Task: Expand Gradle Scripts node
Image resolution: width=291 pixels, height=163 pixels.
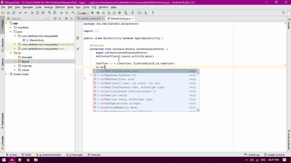Action: (7, 74)
